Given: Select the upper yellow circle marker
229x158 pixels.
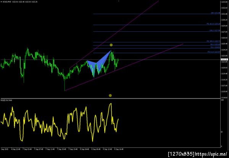Looking at the screenshot, I should click(111, 45).
